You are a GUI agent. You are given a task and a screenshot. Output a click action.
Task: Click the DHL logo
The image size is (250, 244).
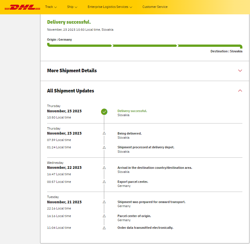click(23, 7)
